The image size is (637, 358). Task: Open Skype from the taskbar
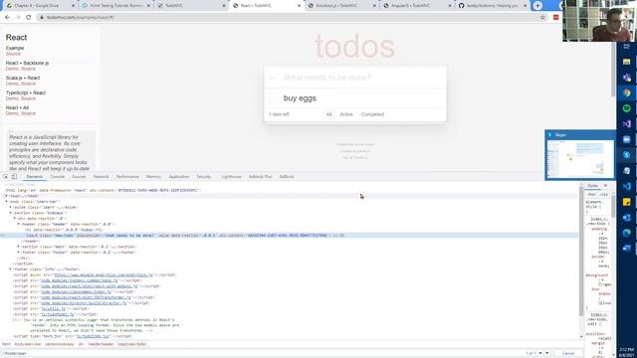626,155
